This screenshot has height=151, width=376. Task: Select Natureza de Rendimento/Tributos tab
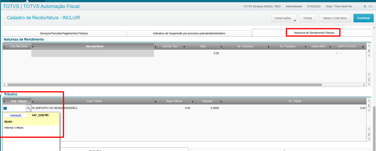[314, 33]
